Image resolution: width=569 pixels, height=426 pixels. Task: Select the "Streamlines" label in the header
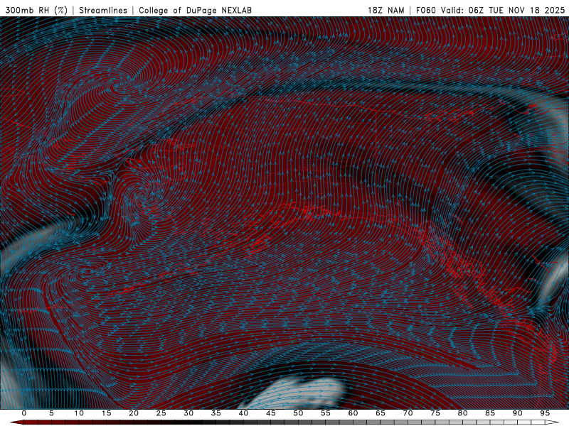pos(103,10)
